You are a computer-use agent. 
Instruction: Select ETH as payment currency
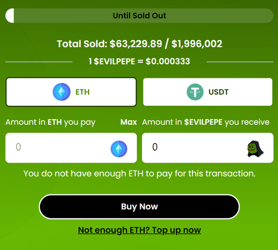[71, 92]
